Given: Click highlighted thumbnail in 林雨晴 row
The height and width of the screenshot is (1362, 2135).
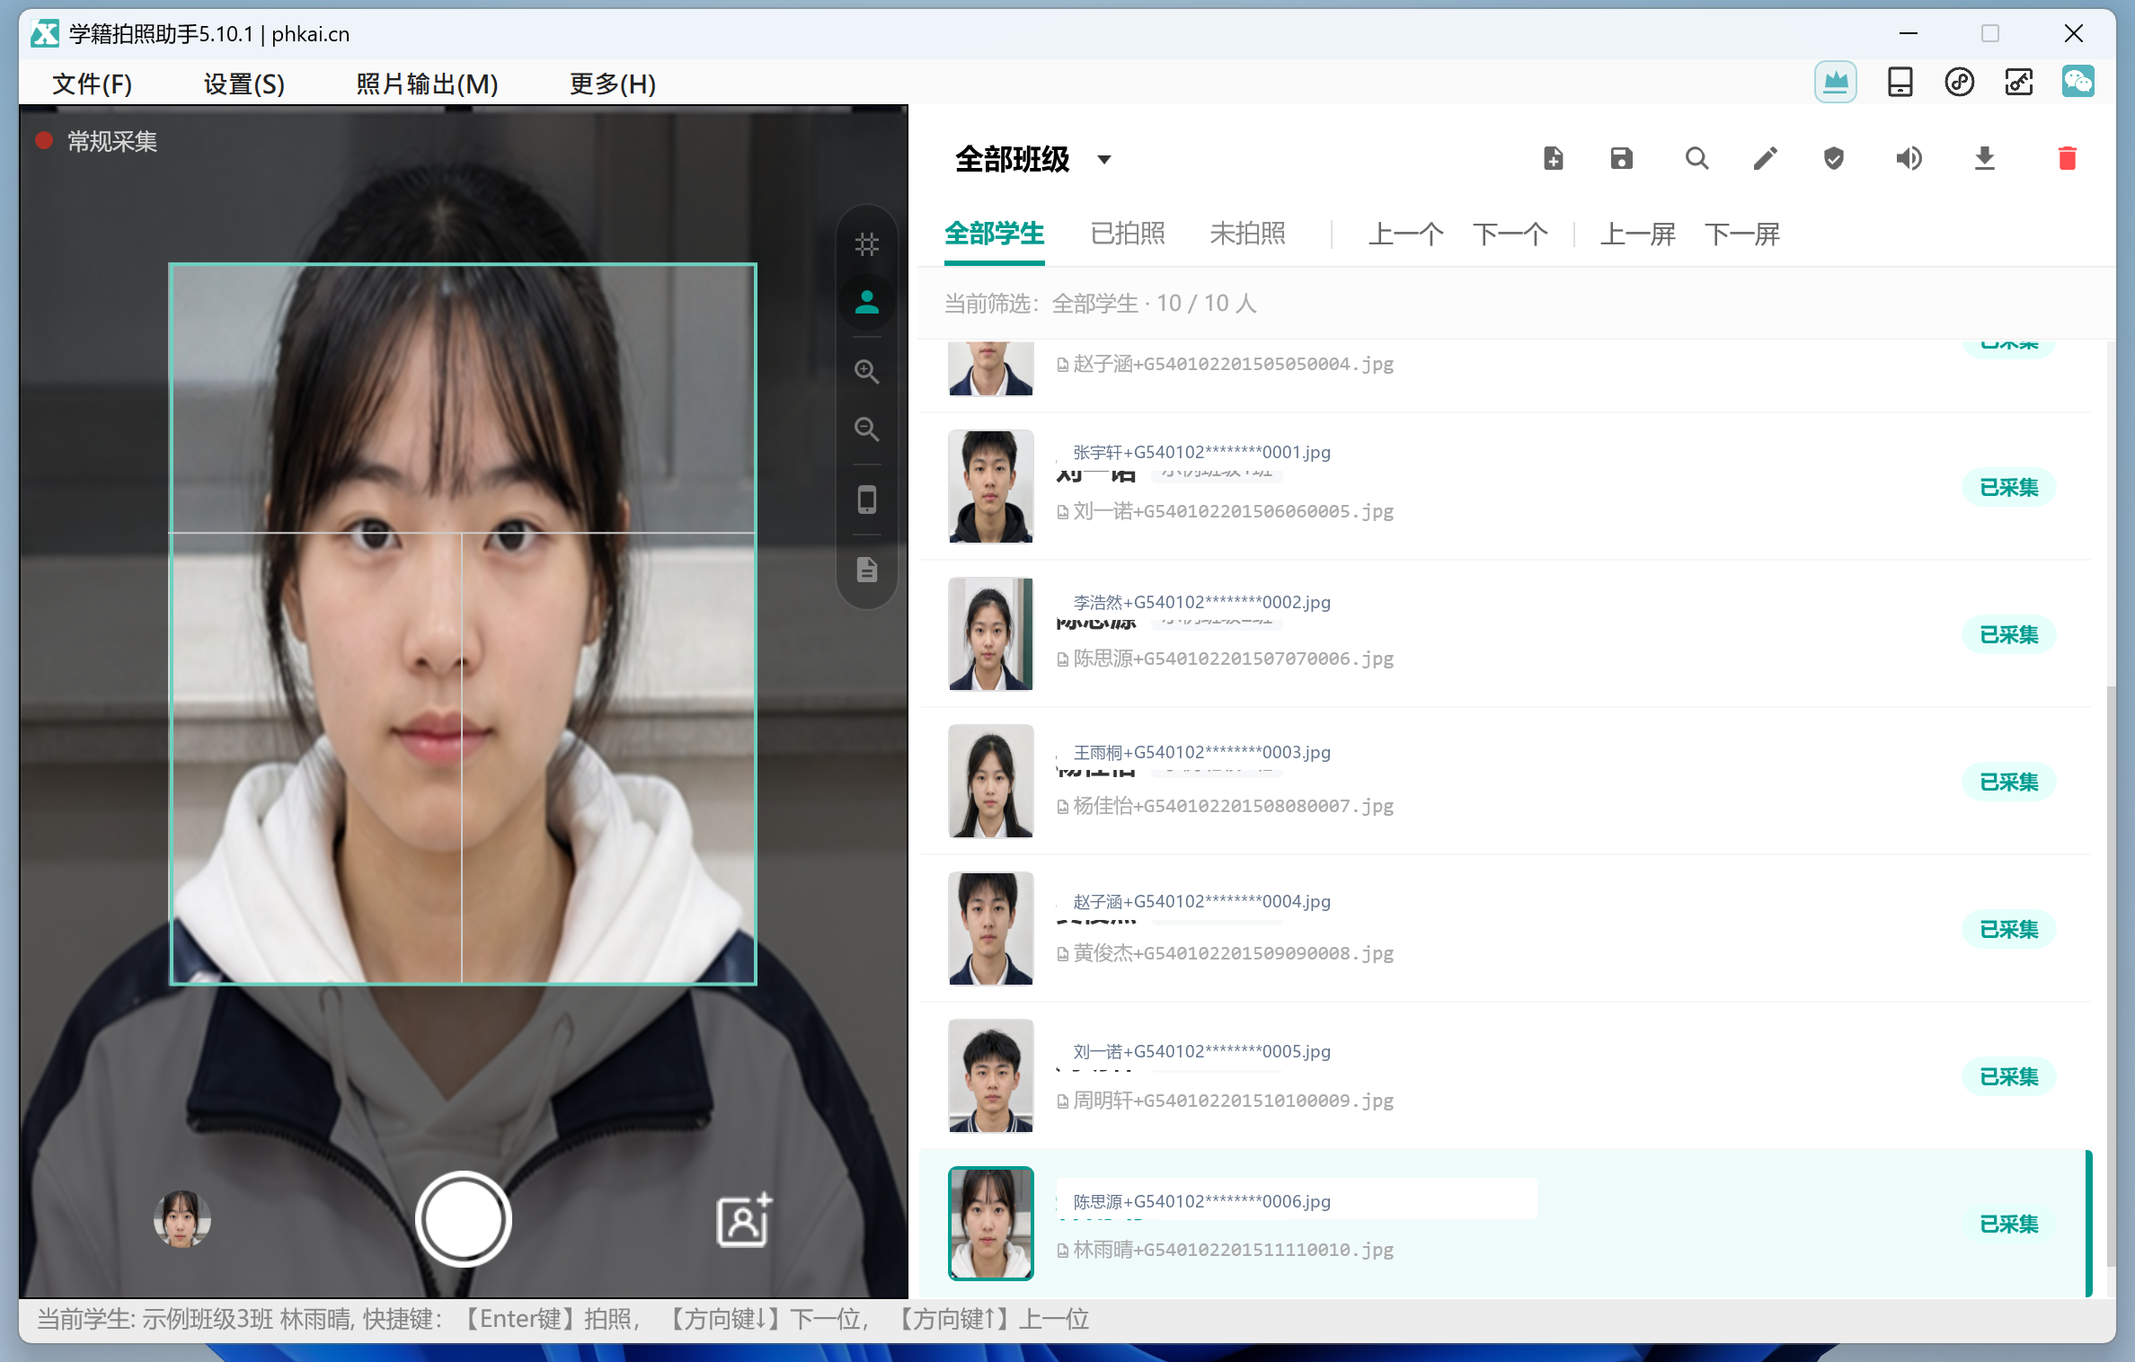Looking at the screenshot, I should coord(991,1224).
